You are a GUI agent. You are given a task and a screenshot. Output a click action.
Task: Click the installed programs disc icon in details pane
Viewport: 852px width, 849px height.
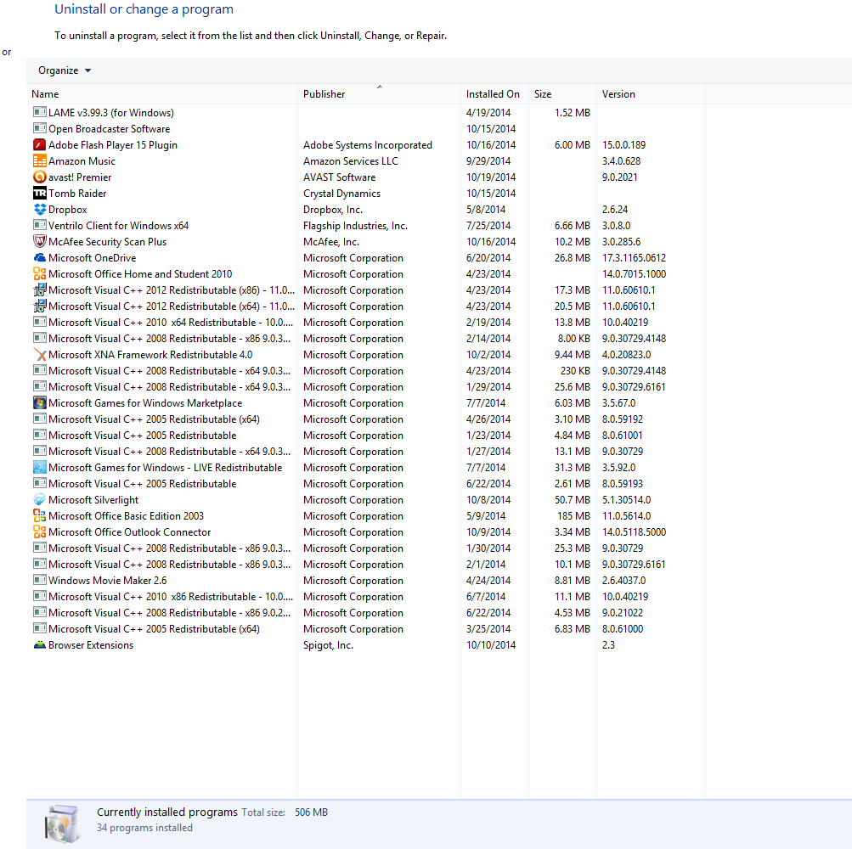point(61,824)
